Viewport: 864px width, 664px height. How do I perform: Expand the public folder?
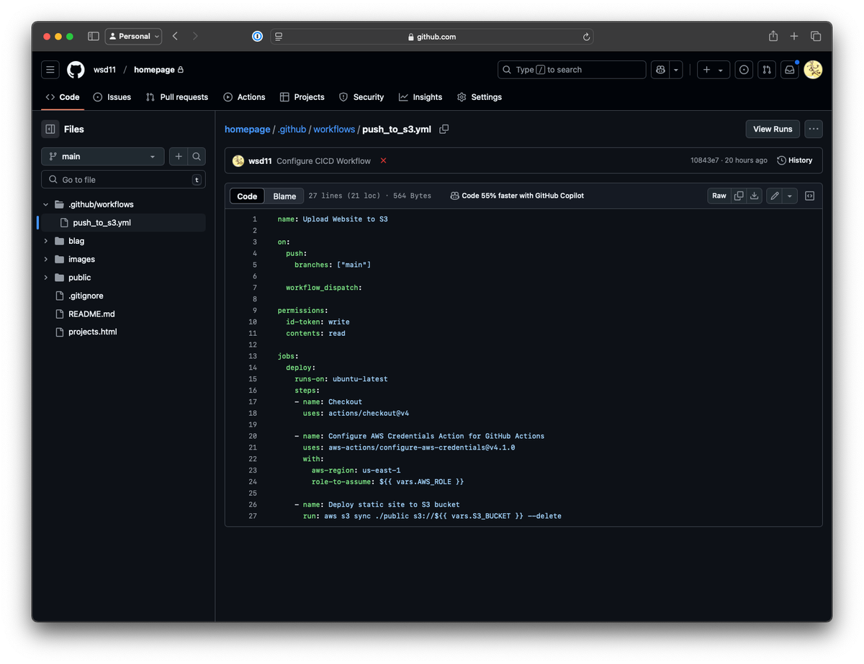point(79,278)
